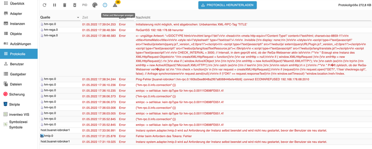Viewport: 372px width, 149px height.
Task: Open the color palette icon
Action: click(x=95, y=5)
